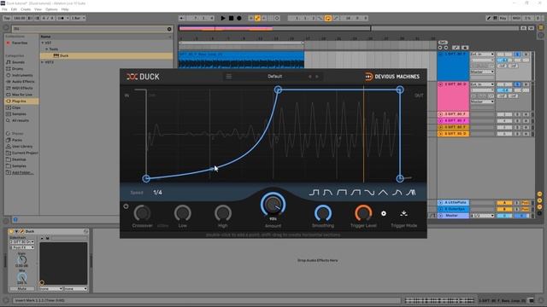Start playback with the Play button
Viewport: 547px width, 307px height.
point(223,18)
